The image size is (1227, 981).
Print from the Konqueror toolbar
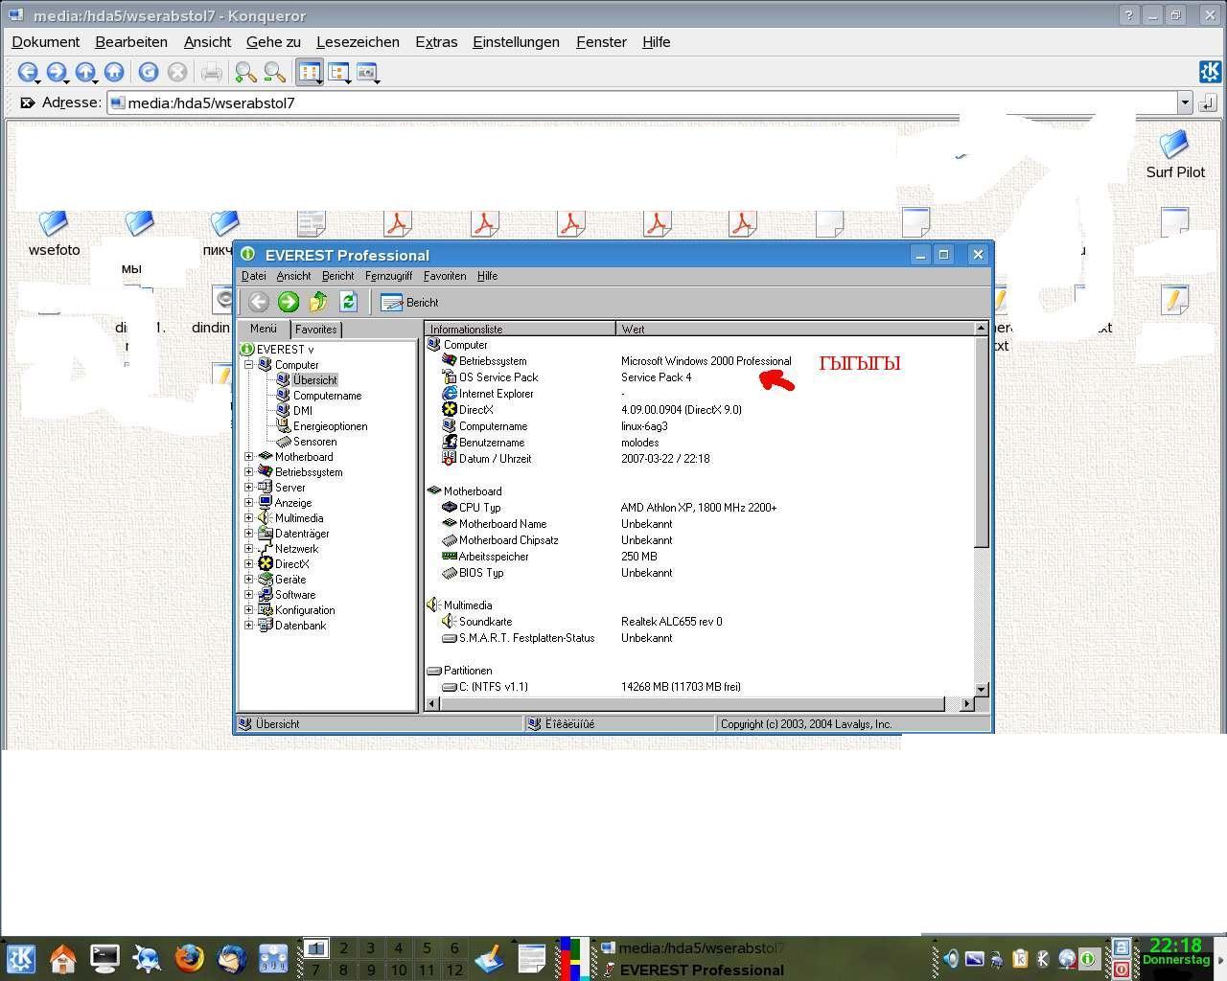(x=211, y=72)
